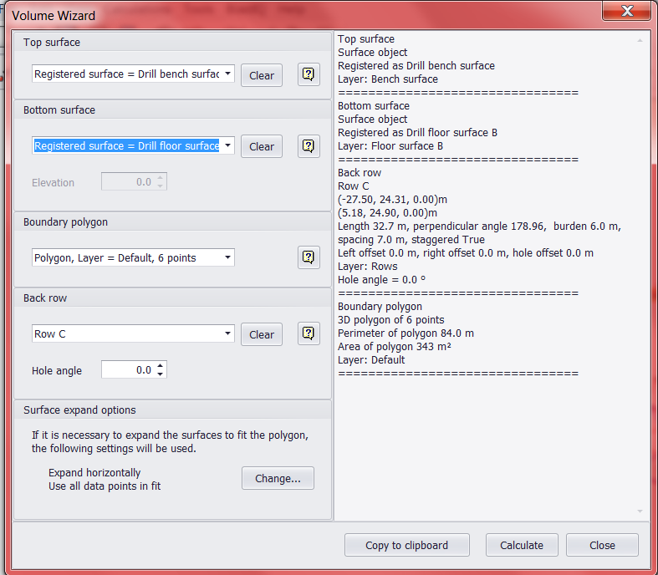Click the 'Registered as Drill bench surface' line
Viewport: 658px width, 575px height.
coord(416,66)
